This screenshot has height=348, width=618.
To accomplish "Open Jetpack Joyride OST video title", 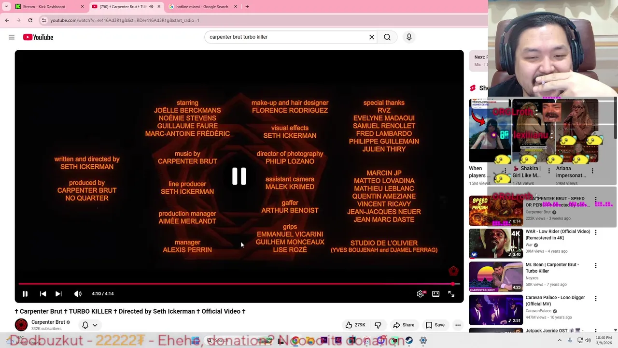I will [x=554, y=331].
